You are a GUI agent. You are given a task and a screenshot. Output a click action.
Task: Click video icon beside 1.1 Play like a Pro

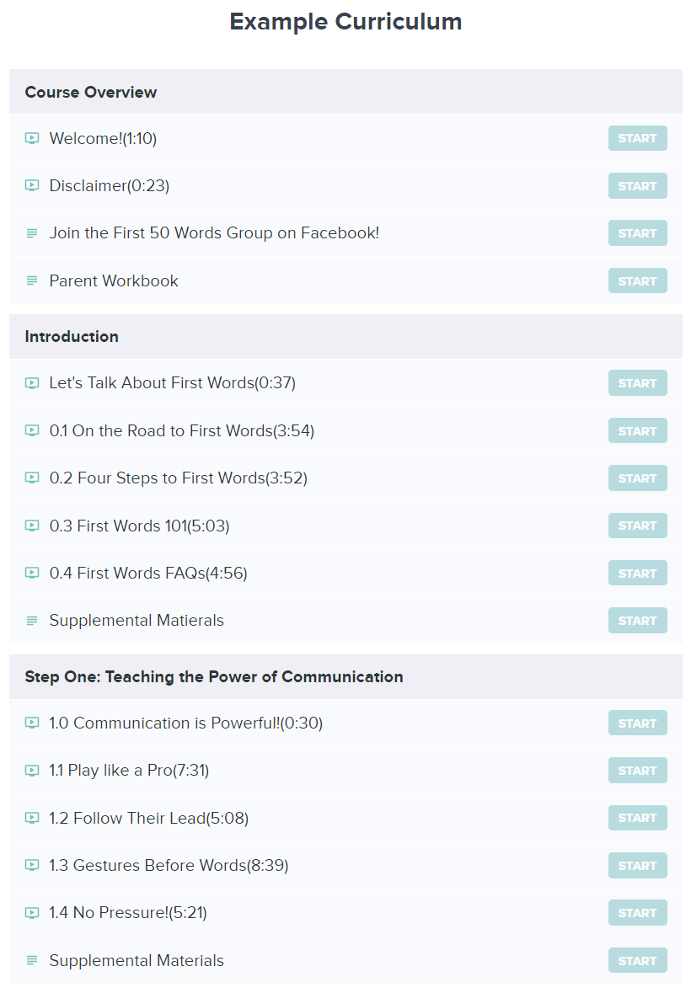(32, 771)
